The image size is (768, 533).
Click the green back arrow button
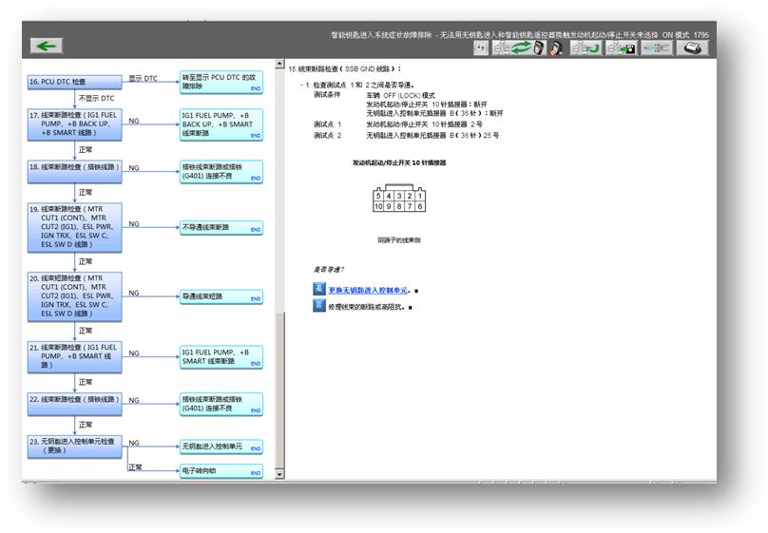coord(46,46)
